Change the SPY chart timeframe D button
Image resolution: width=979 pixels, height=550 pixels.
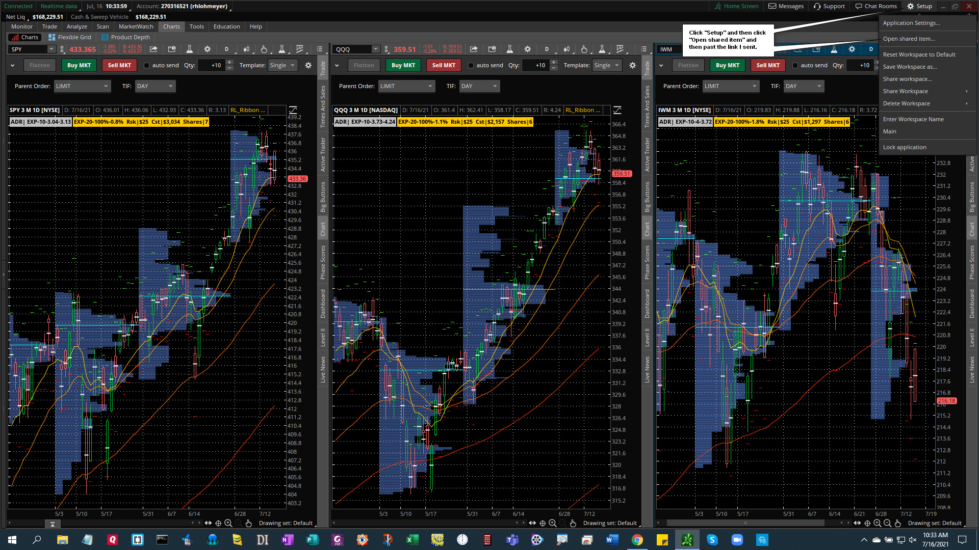tap(226, 49)
